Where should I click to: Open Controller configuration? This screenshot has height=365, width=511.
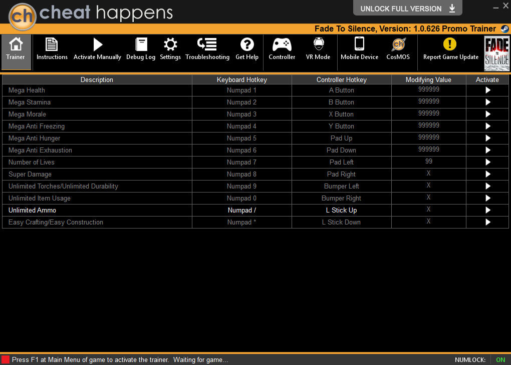pos(282,49)
